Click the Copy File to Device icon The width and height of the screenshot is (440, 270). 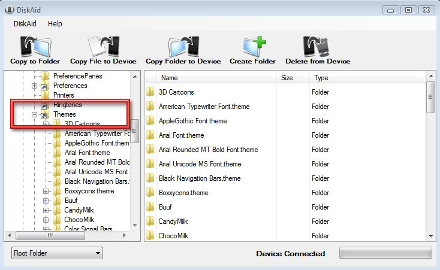(x=103, y=47)
